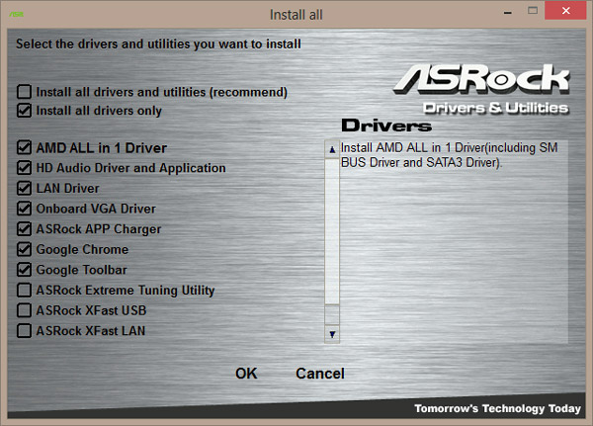Close the Install all window
Viewport: 593px width, 426px height.
tap(565, 11)
